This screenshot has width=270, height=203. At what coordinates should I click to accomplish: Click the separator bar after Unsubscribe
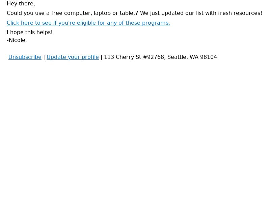click(x=44, y=57)
